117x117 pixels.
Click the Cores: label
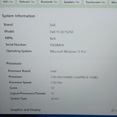pyautogui.click(x=14, y=88)
